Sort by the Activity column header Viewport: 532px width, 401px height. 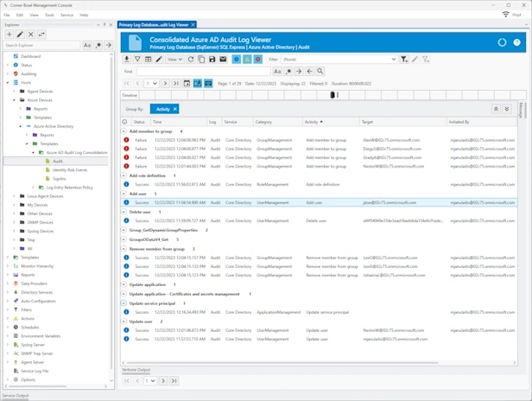click(331, 122)
